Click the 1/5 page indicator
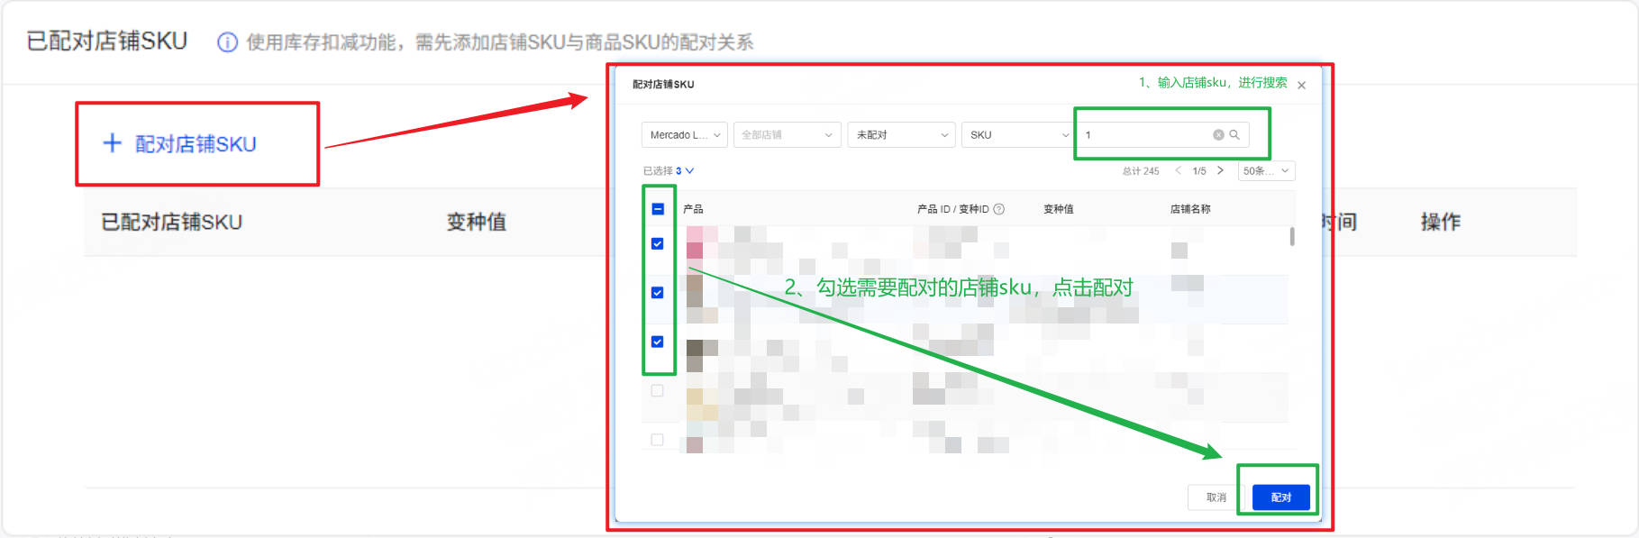Screen dimensions: 1639x538 point(1199,170)
